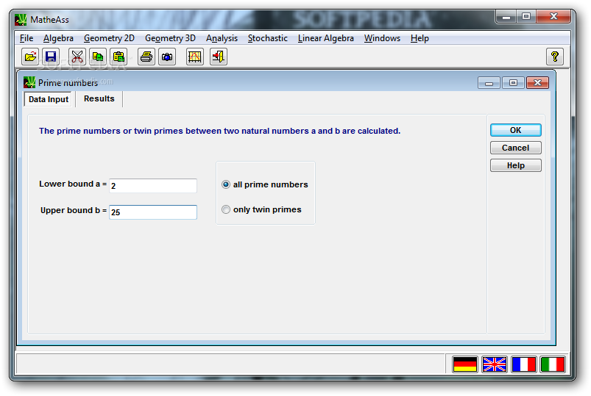Viewport: 591px width, 396px height.
Task: Open the Linear Algebra menu
Action: pos(326,38)
